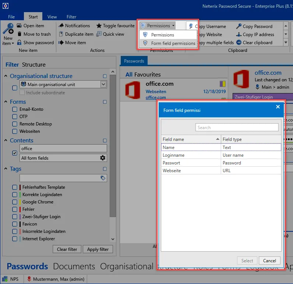
Task: Click the office Contents input field
Action: [63, 149]
